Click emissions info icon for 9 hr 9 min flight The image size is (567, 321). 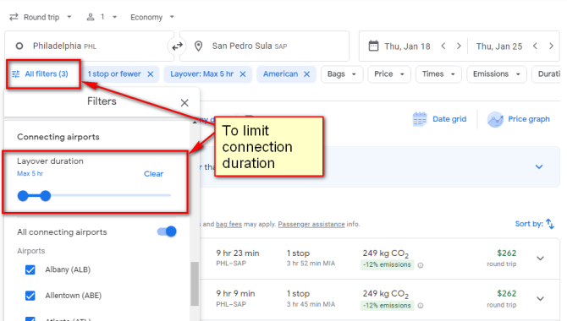[x=421, y=306]
